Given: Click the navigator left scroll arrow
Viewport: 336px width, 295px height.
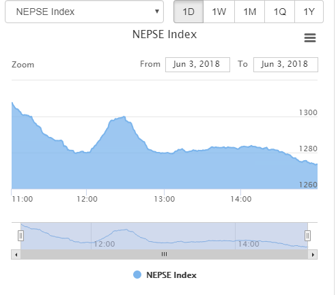Looking at the screenshot, I should click(x=16, y=255).
